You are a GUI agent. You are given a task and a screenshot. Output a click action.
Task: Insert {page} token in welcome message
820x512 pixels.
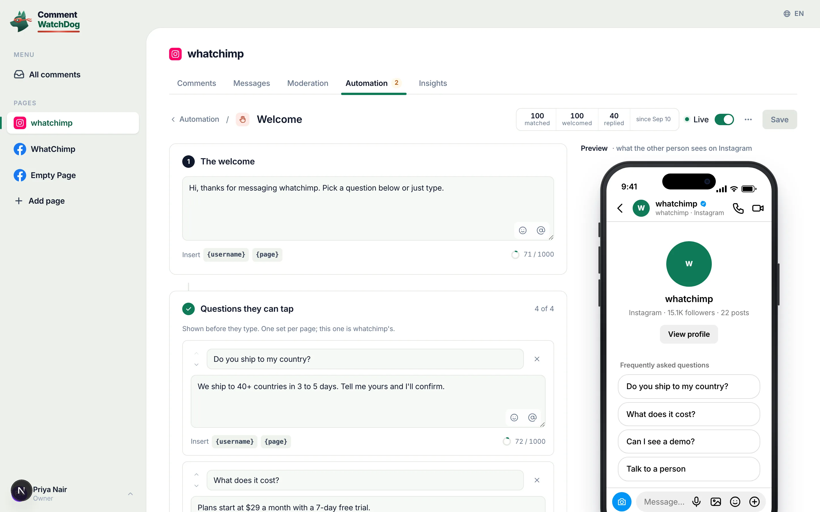coord(267,255)
